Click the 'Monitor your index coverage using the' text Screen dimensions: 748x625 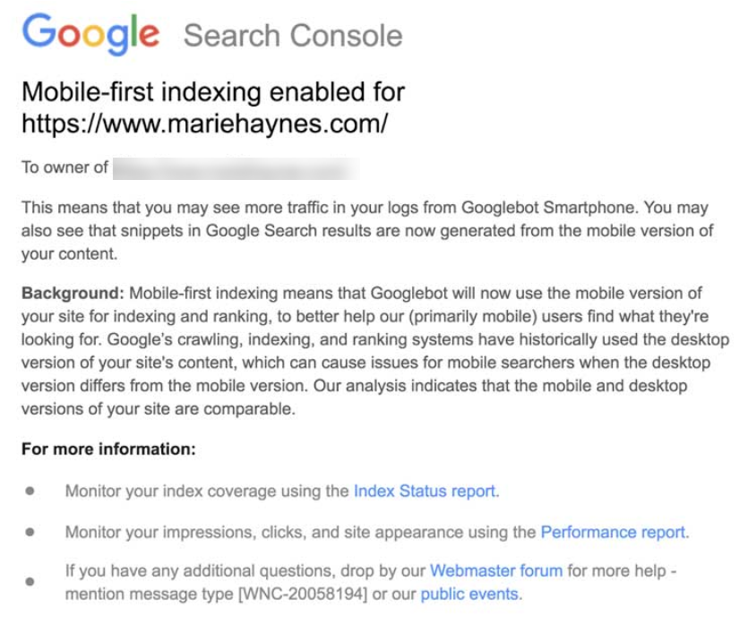[206, 491]
